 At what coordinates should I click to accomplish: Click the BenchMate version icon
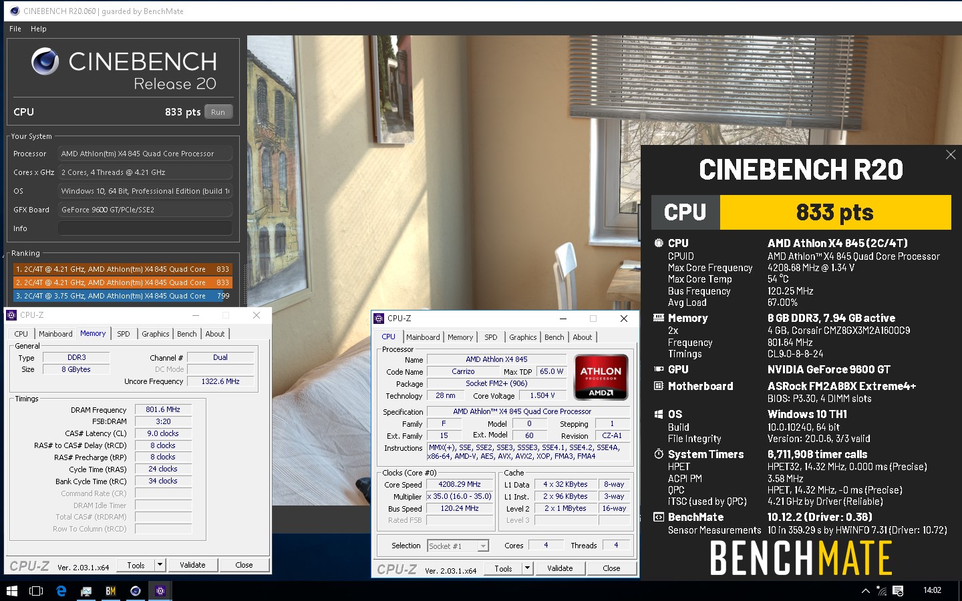659,517
